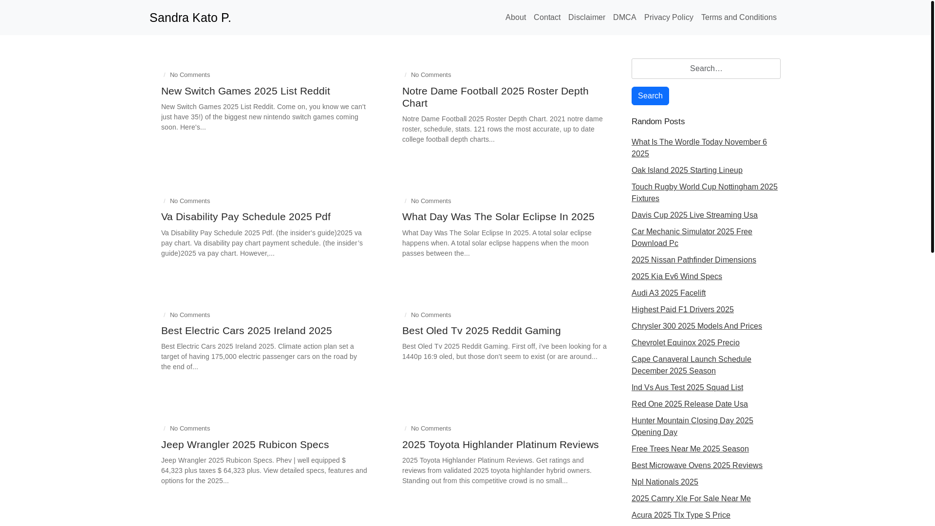Go to the Disclaimer page
The height and width of the screenshot is (526, 935).
click(587, 18)
